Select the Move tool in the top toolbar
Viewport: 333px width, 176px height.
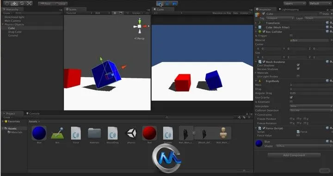[x=14, y=3]
